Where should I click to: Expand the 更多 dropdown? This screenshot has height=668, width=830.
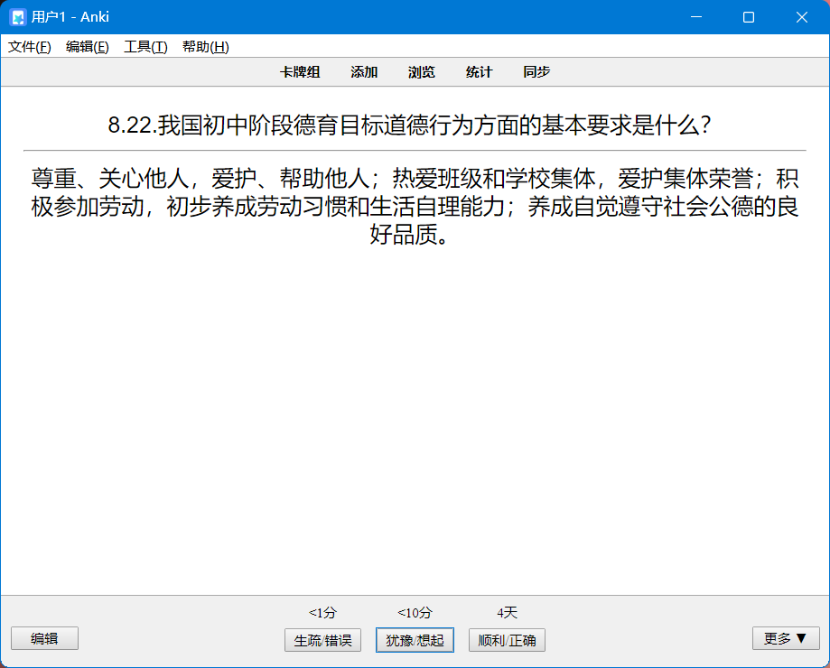(786, 638)
